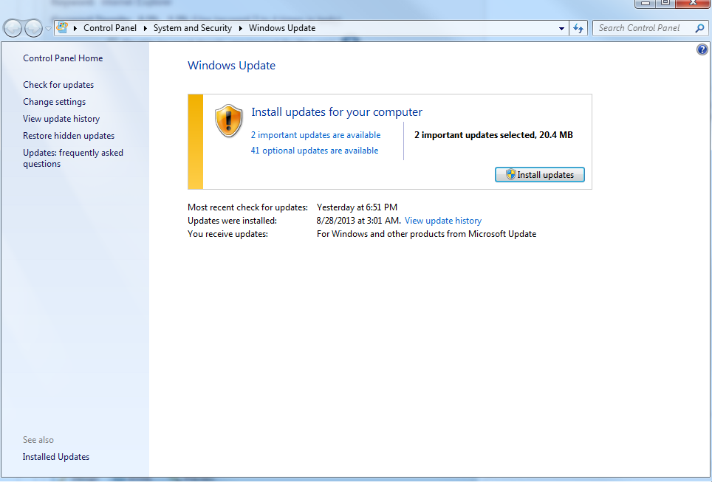Click Check for updates in sidebar
The image size is (712, 482).
tap(58, 85)
